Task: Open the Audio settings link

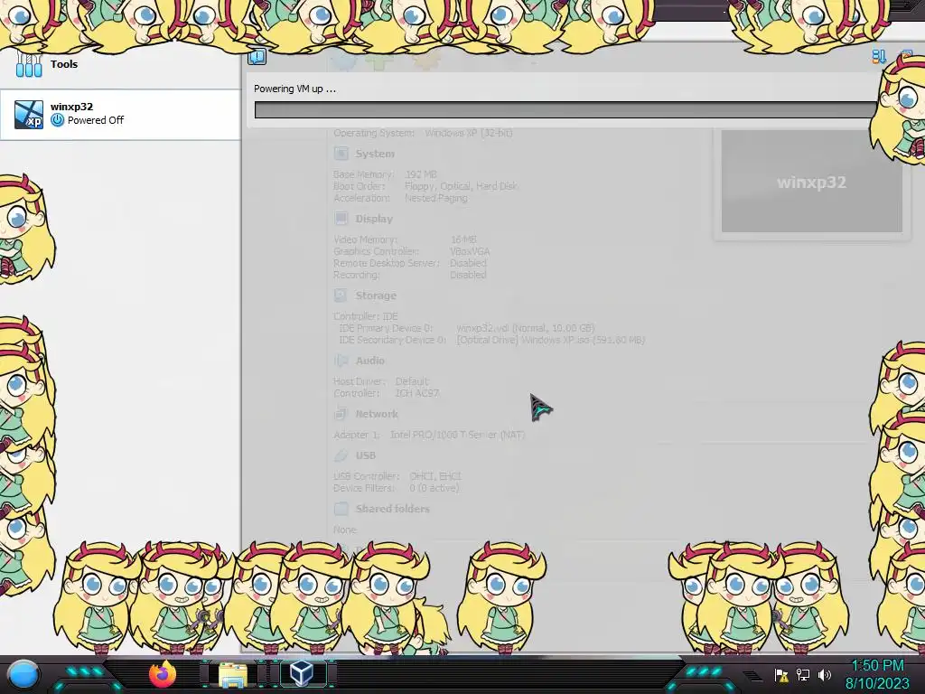Action: tap(369, 361)
